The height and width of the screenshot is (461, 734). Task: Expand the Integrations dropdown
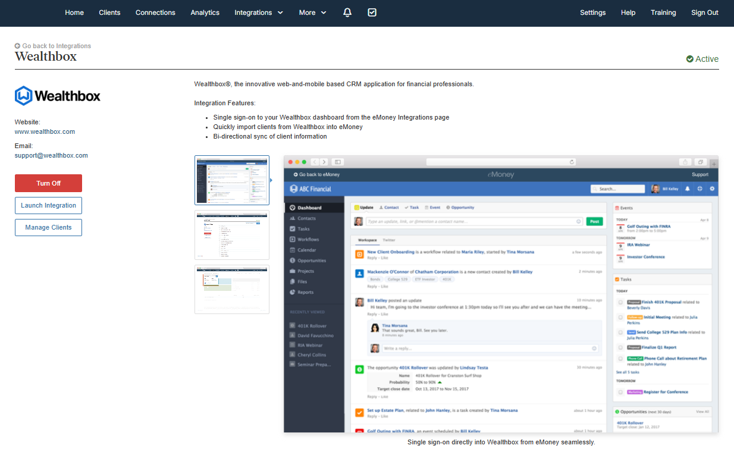point(259,12)
